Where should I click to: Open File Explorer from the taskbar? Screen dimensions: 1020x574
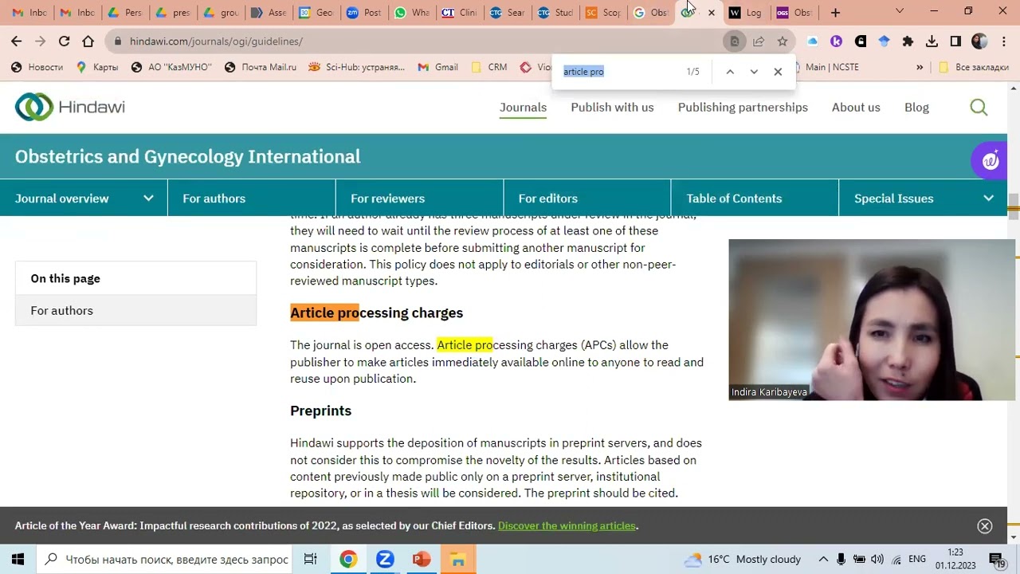[458, 560]
